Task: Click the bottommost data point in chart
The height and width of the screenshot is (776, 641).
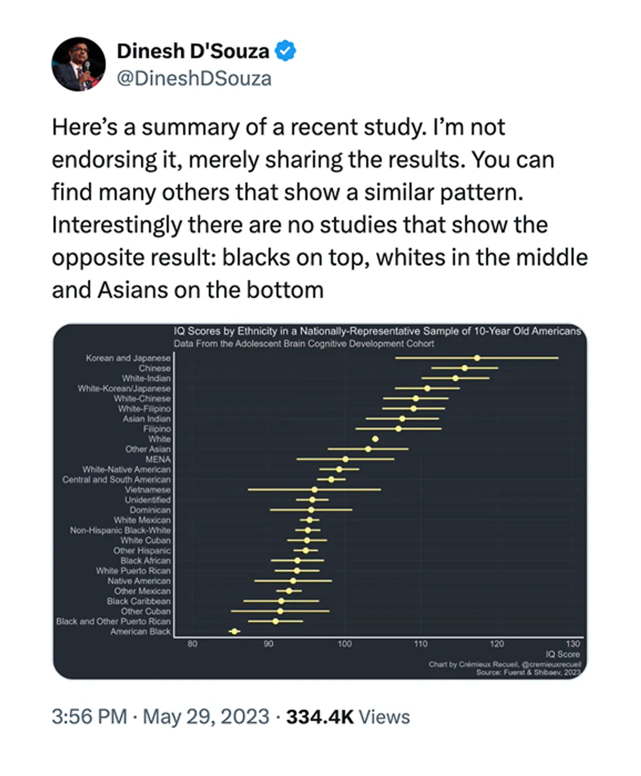Action: tap(234, 632)
